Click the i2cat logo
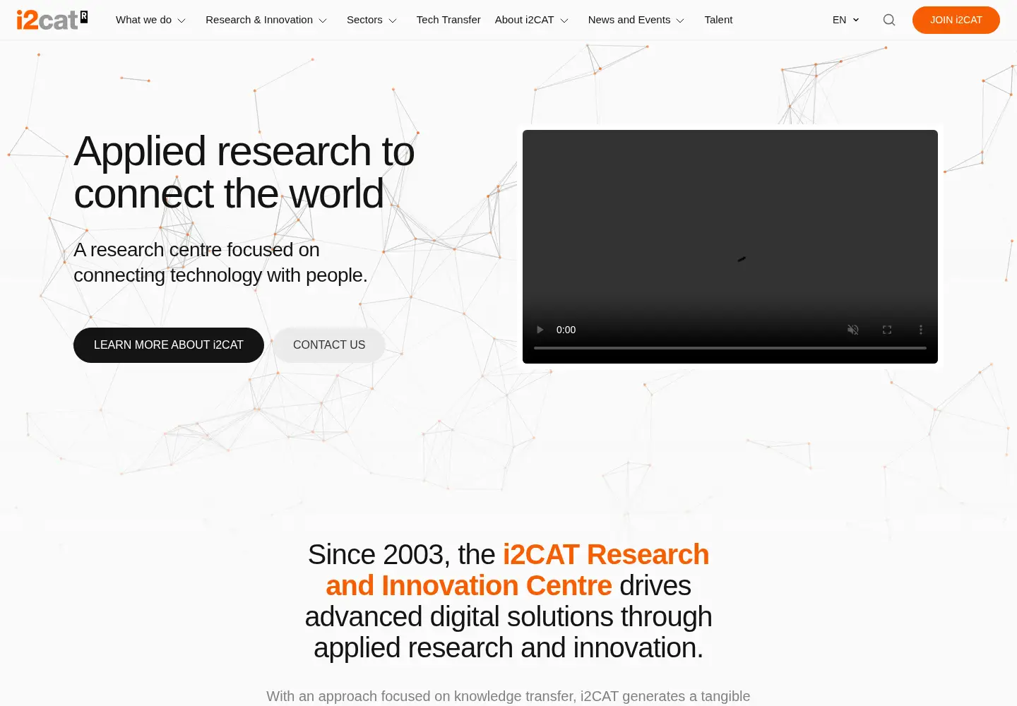 (52, 20)
